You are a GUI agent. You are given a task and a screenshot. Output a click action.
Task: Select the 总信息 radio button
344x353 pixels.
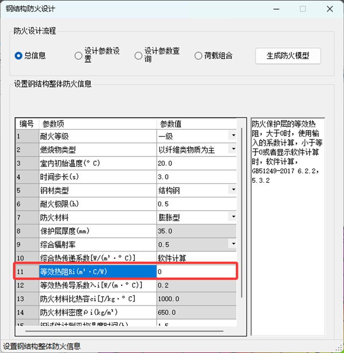(x=18, y=56)
